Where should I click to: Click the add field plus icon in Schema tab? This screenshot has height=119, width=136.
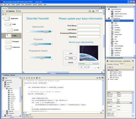coord(110,67)
